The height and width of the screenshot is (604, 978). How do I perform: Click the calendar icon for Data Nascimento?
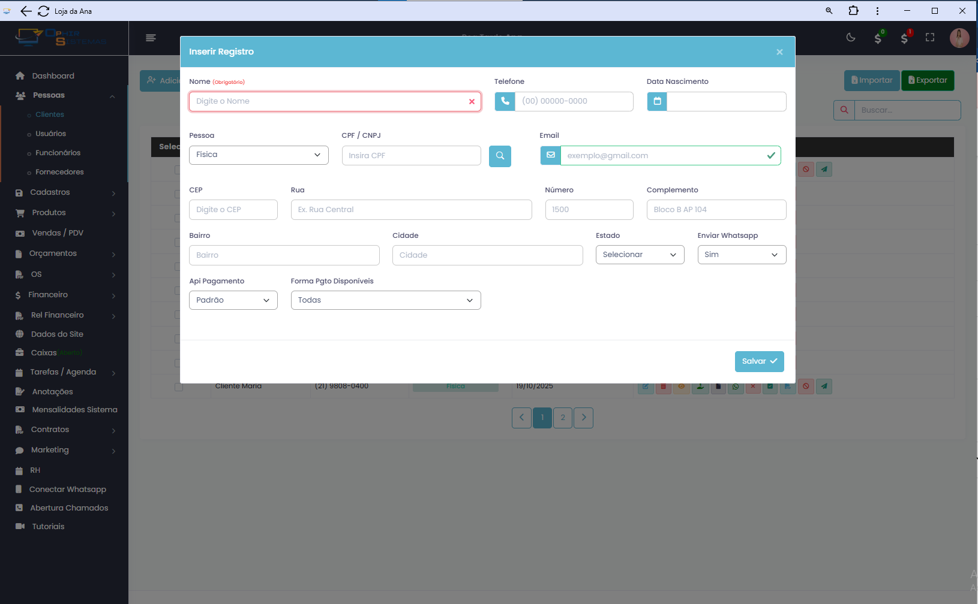657,102
